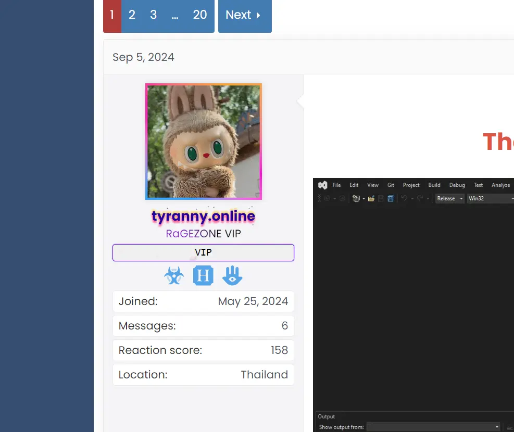Click the Navigate Forward toolbar icon
Image resolution: width=514 pixels, height=432 pixels.
pyautogui.click(x=342, y=198)
